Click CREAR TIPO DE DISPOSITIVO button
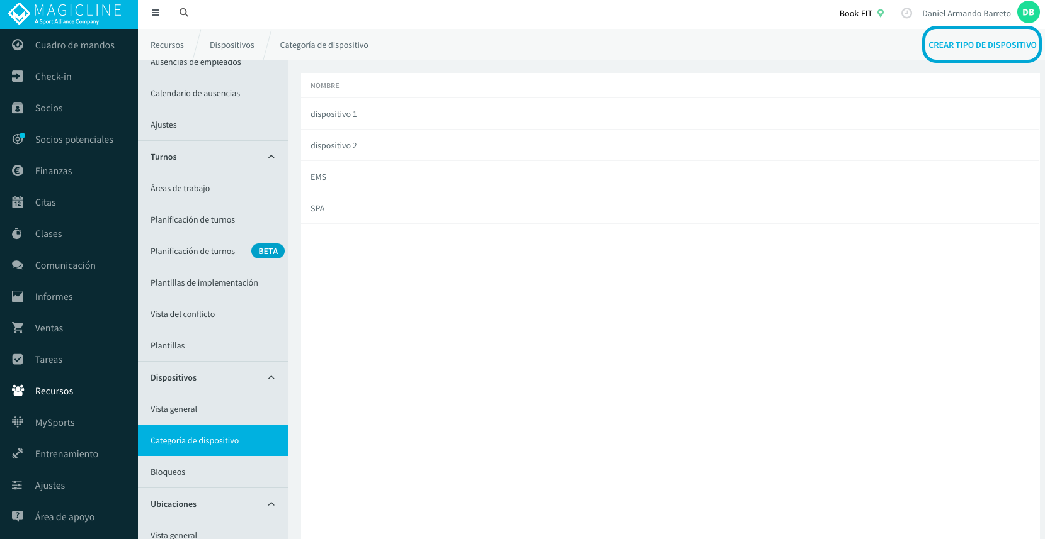 [x=982, y=45]
